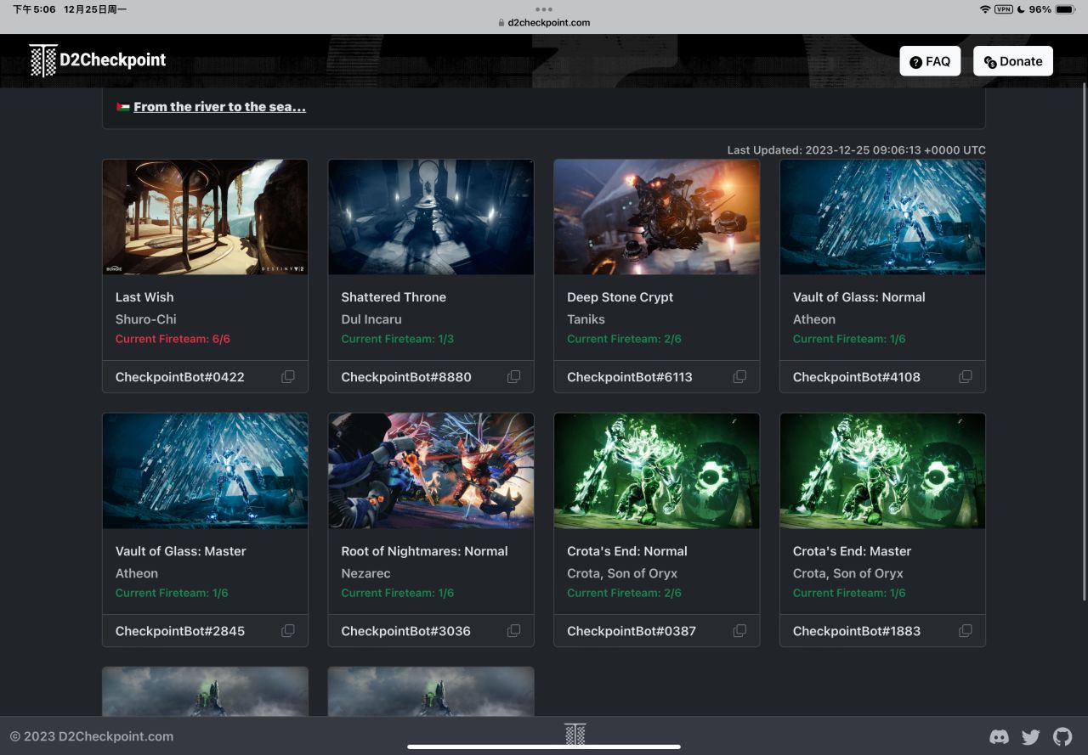Screen dimensions: 1088x755
Task: Click the checkered tower logo in footer
Action: pyautogui.click(x=575, y=735)
